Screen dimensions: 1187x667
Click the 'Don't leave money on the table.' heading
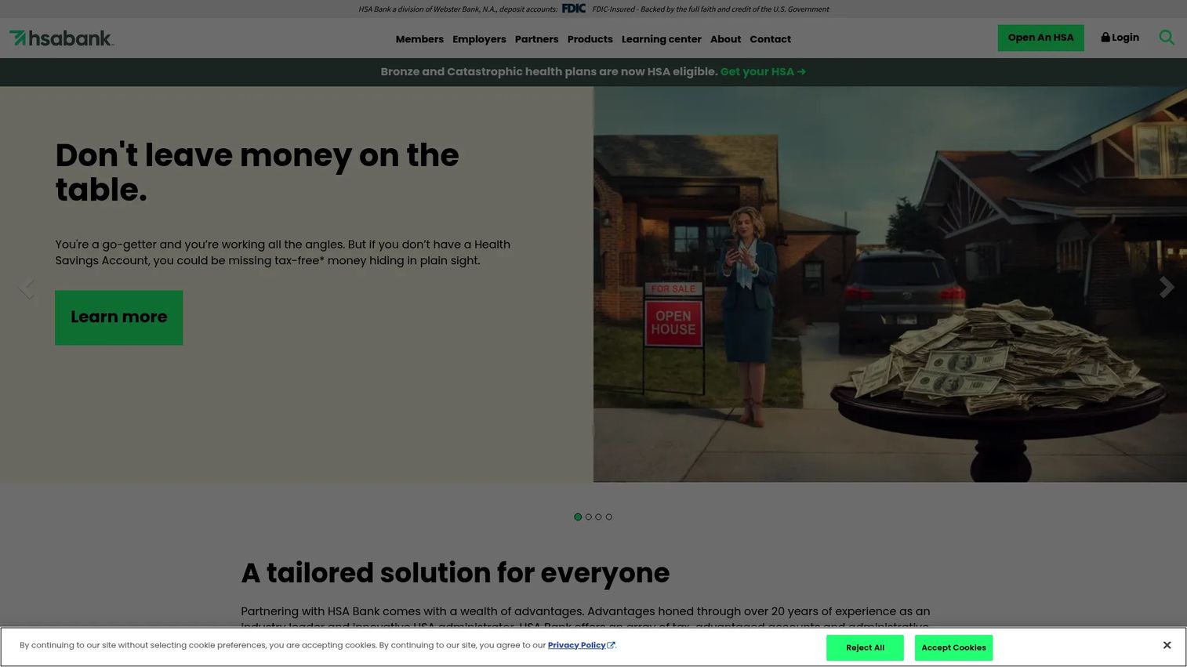[x=257, y=172]
